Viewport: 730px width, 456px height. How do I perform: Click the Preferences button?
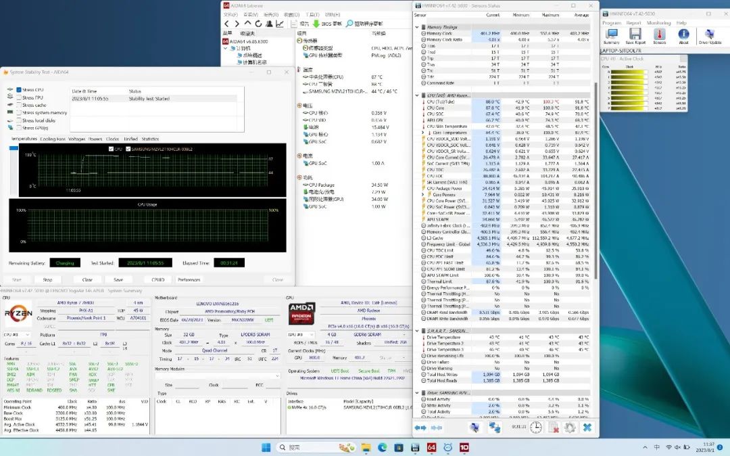tap(189, 279)
